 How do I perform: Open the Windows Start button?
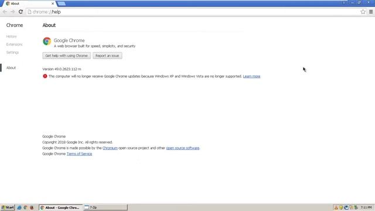(8, 207)
